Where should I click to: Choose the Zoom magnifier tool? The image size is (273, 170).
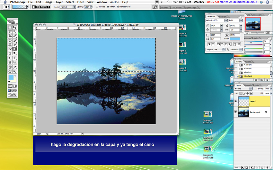[x=15, y=71]
